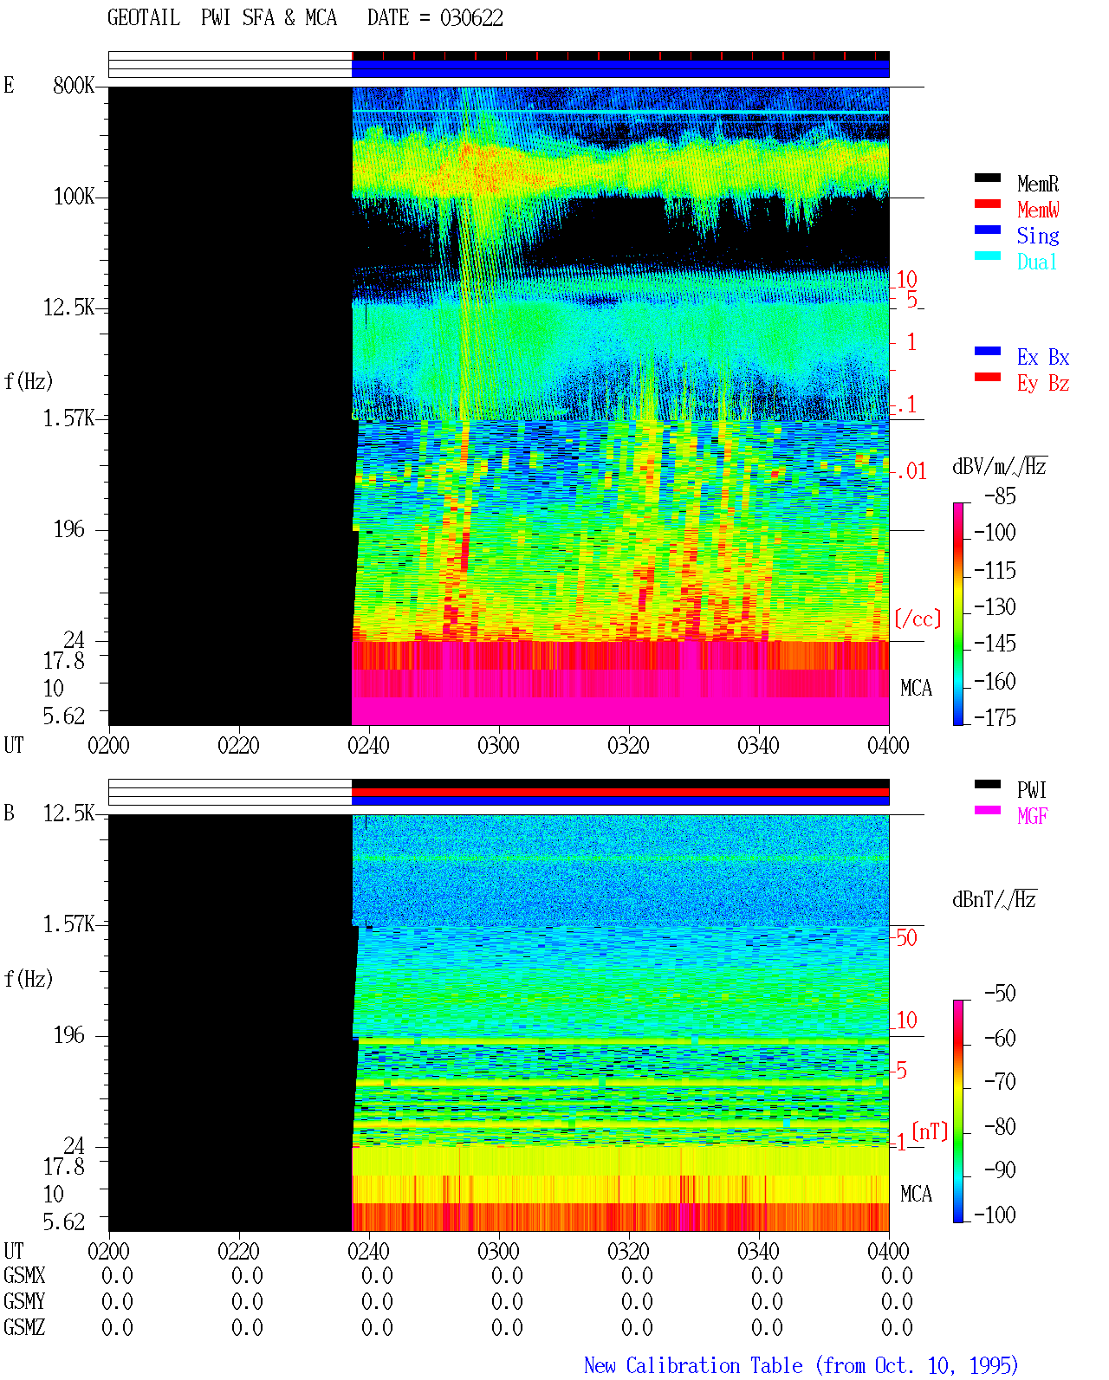The width and height of the screenshot is (1109, 1380).
Task: Click the DATE = 030622 label
Action: (x=435, y=17)
